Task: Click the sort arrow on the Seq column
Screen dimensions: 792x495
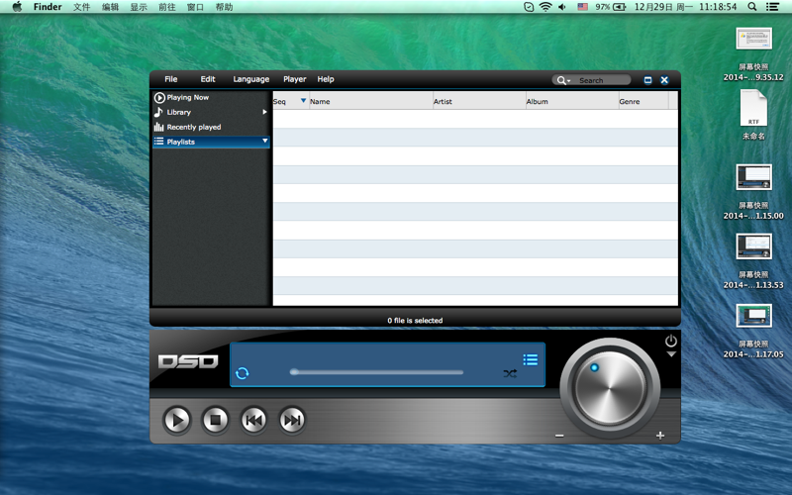Action: pos(303,101)
